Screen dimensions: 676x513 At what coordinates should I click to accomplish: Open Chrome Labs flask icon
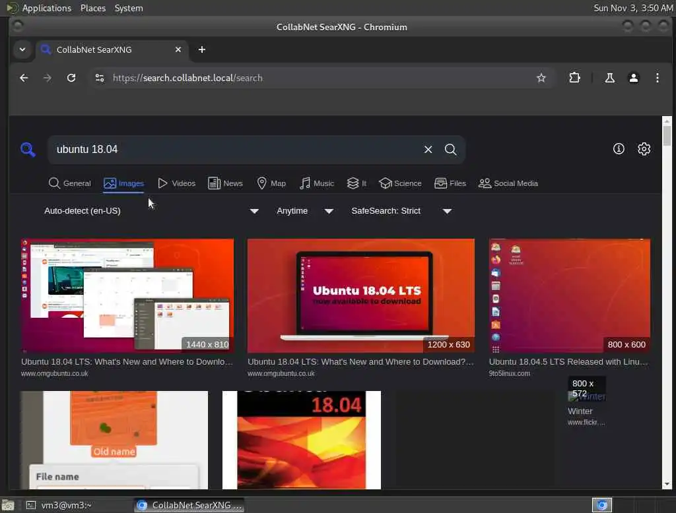coord(609,78)
